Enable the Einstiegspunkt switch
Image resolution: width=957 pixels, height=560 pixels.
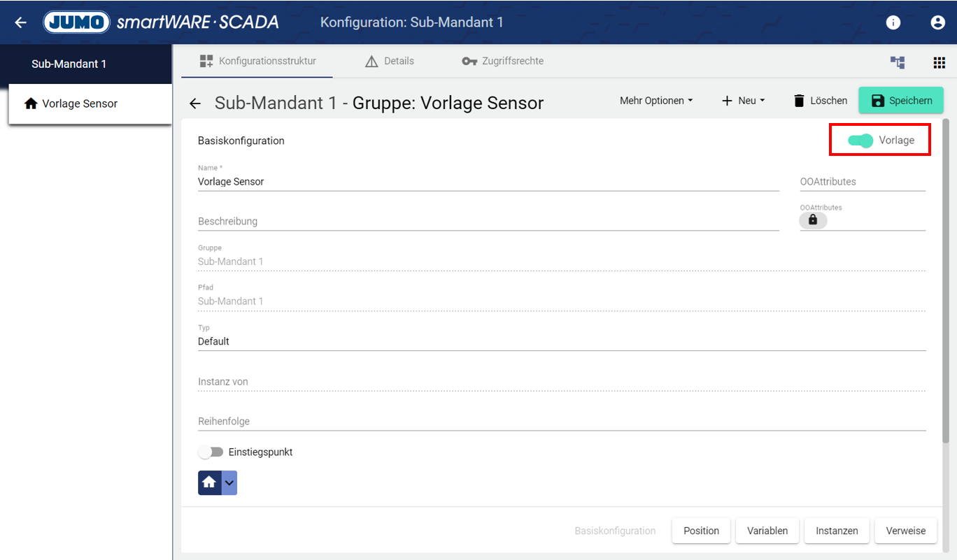point(211,452)
